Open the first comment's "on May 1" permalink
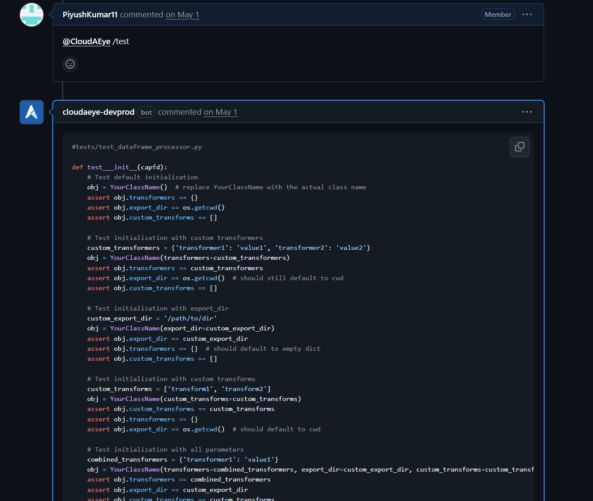The width and height of the screenshot is (593, 501). pyautogui.click(x=182, y=14)
